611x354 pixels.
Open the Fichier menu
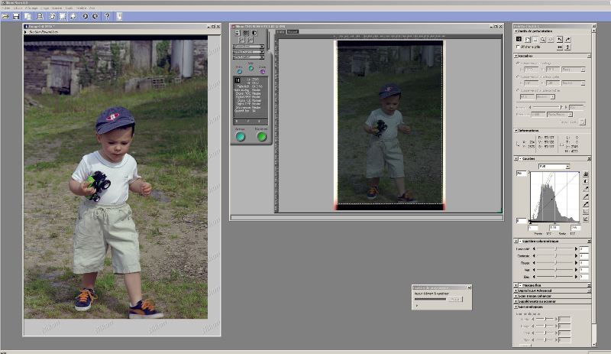pyautogui.click(x=6, y=8)
